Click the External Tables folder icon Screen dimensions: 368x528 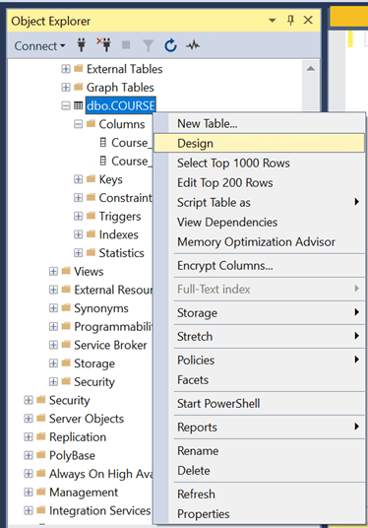[78, 68]
